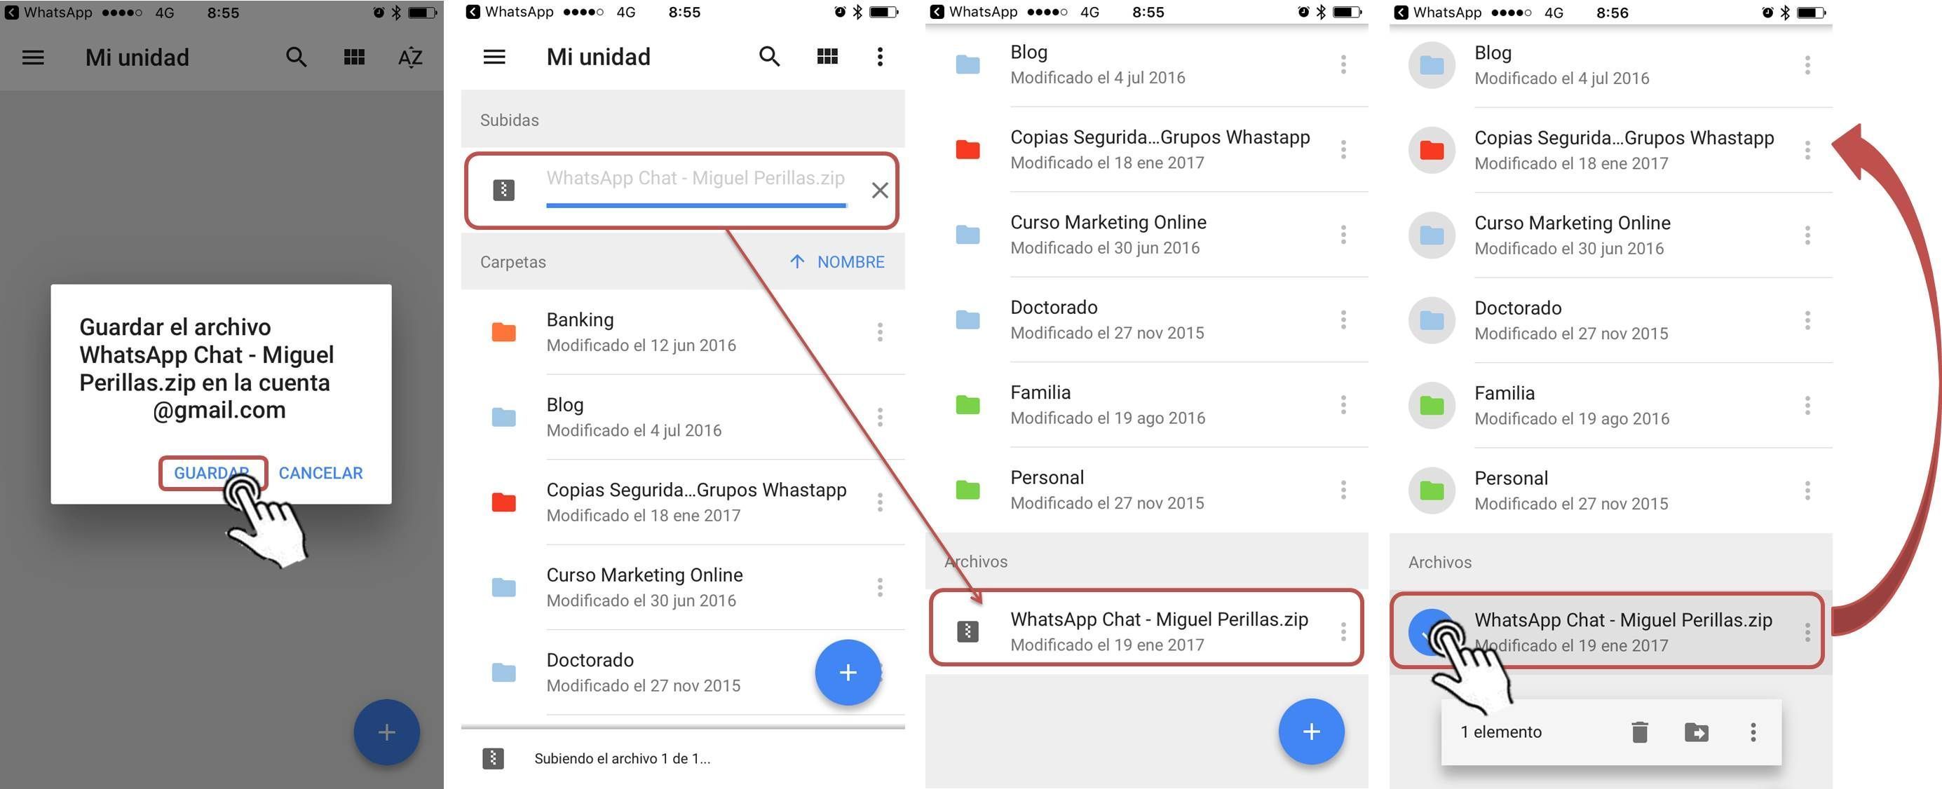Tap CANCELAR in the save file dialog
Screen dimensions: 1942x789
320,473
